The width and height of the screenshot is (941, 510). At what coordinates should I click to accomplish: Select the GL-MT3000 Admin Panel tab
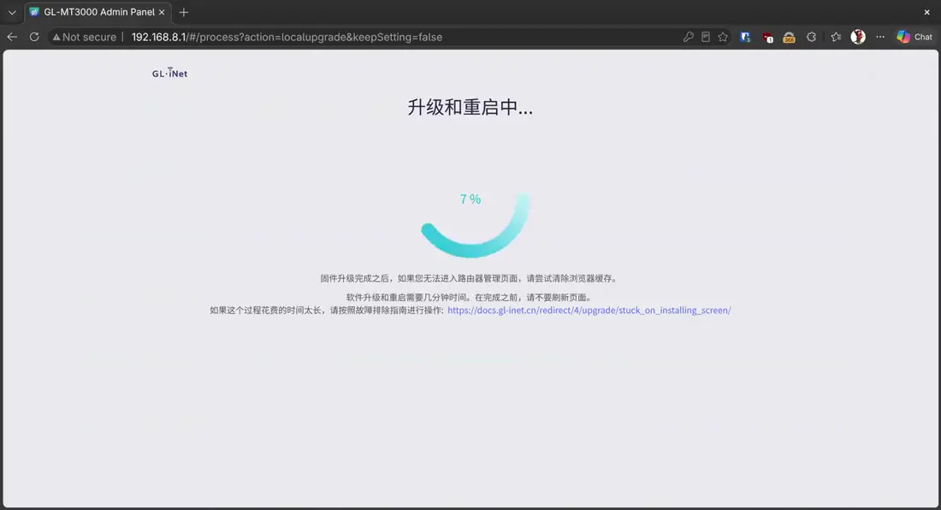click(98, 12)
